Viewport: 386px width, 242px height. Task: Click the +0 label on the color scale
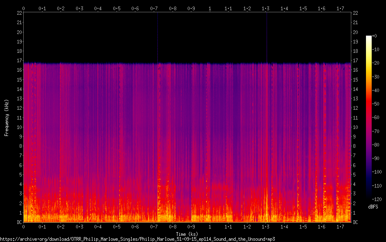(375, 36)
